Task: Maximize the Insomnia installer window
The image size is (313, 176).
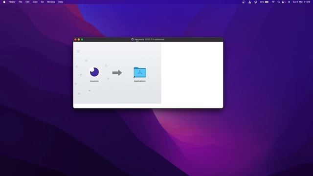Action: point(82,40)
